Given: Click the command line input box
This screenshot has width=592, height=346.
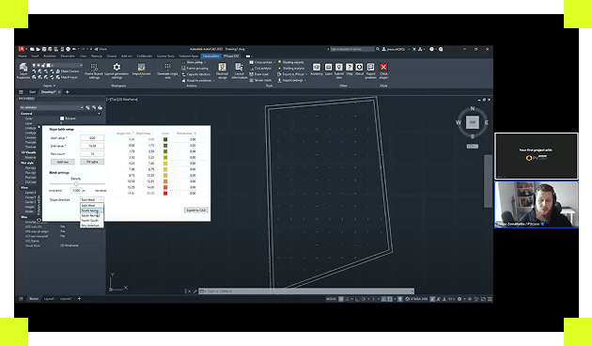Looking at the screenshot, I should [306, 291].
